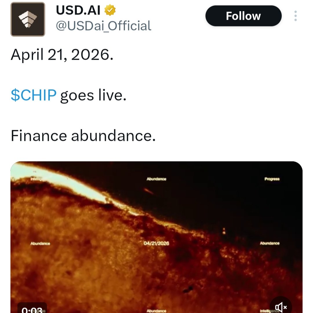Open the @USDai_Official handle link
Screen dimensions: 313x313
point(103,26)
